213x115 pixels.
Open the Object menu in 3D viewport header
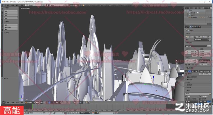click(x=22, y=103)
